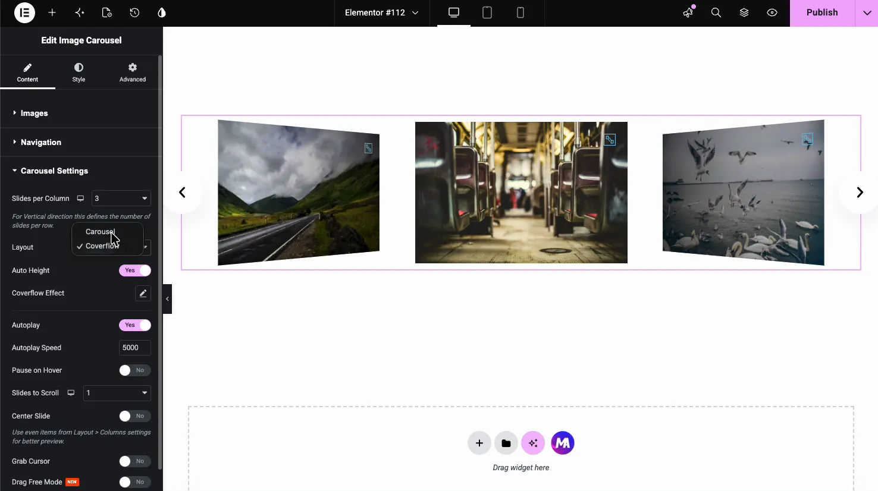The height and width of the screenshot is (491, 878).
Task: Switch to the Style tab
Action: point(79,73)
